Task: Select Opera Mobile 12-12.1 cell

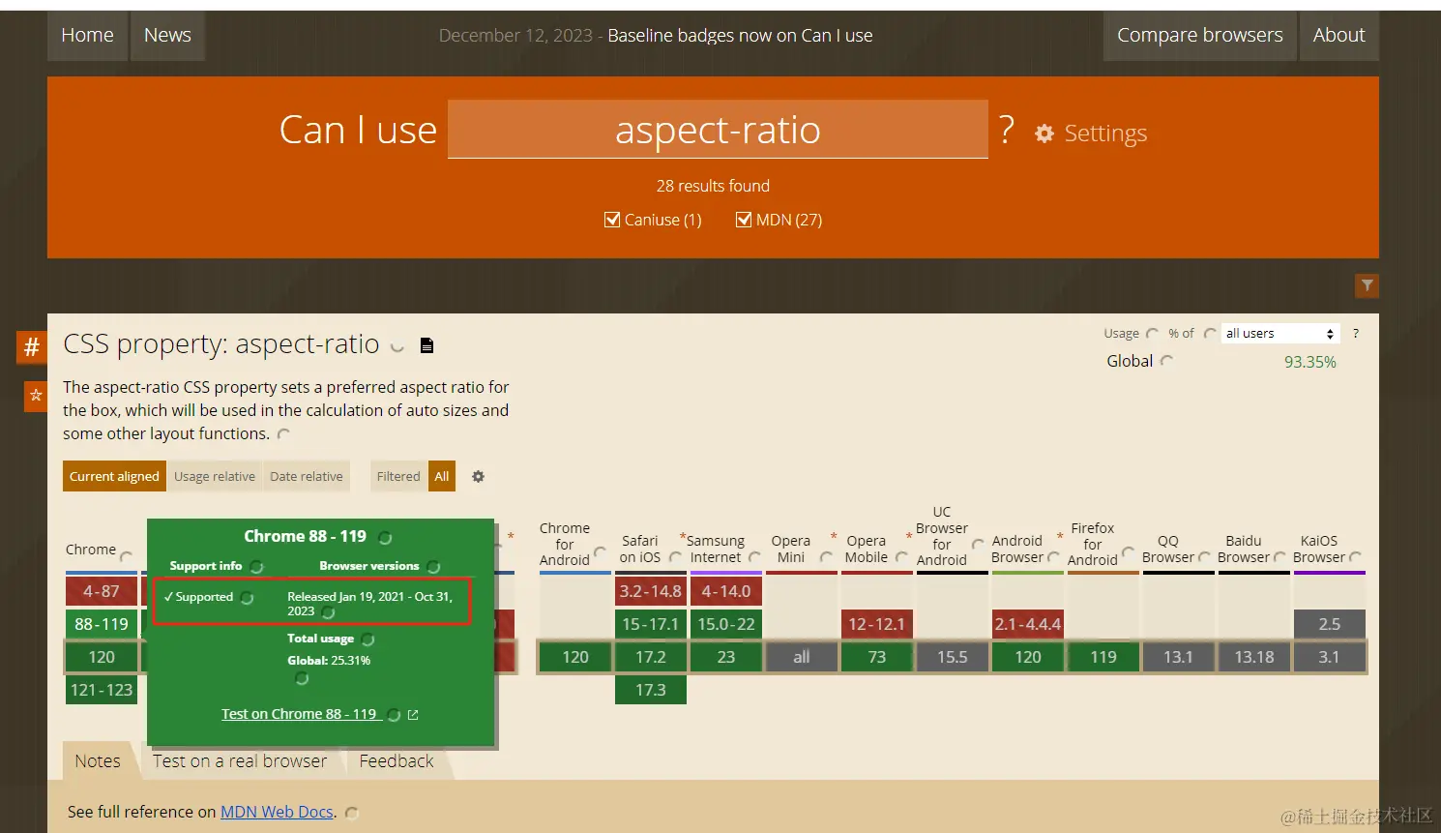Action: pos(877,624)
